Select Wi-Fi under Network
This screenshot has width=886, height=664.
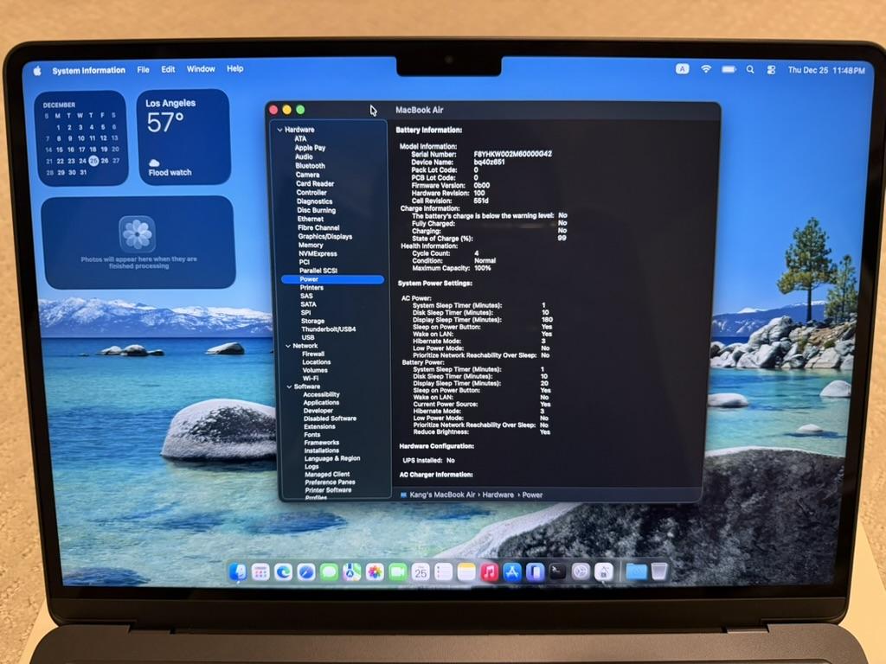coord(311,379)
